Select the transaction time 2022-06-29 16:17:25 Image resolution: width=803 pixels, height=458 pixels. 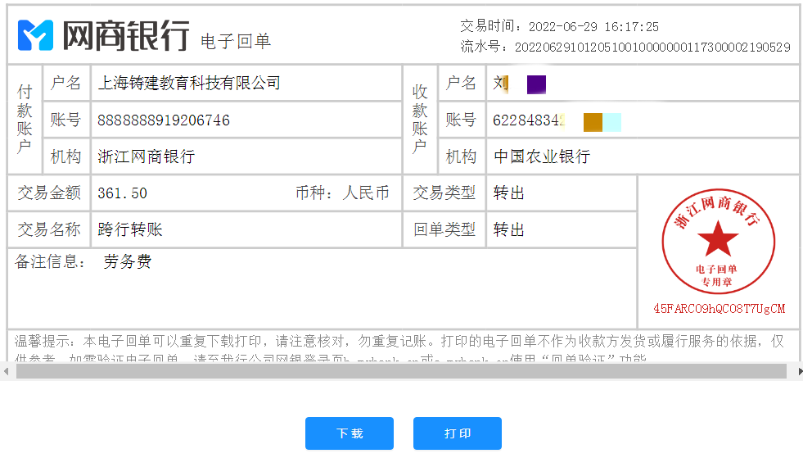pos(593,27)
